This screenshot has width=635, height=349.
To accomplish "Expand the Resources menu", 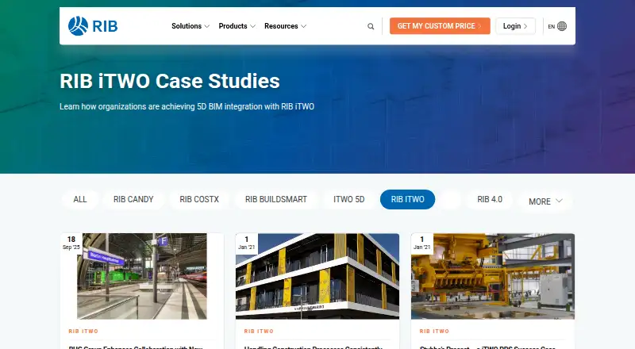I will tap(285, 26).
